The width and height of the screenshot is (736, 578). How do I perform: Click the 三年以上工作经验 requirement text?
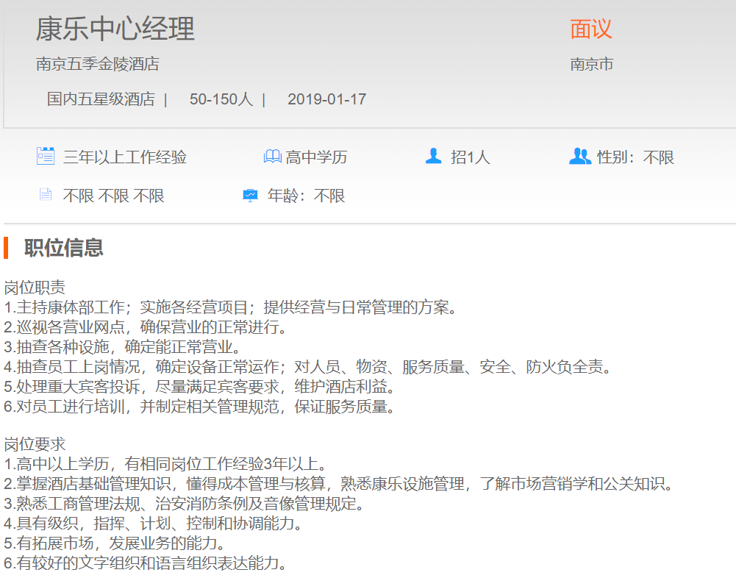tap(125, 157)
